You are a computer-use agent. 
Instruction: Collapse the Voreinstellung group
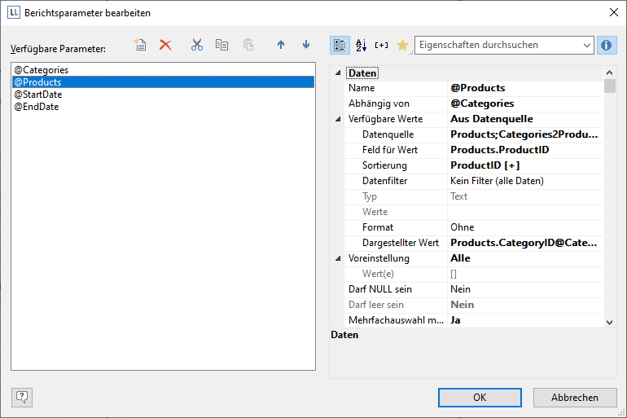click(x=339, y=258)
